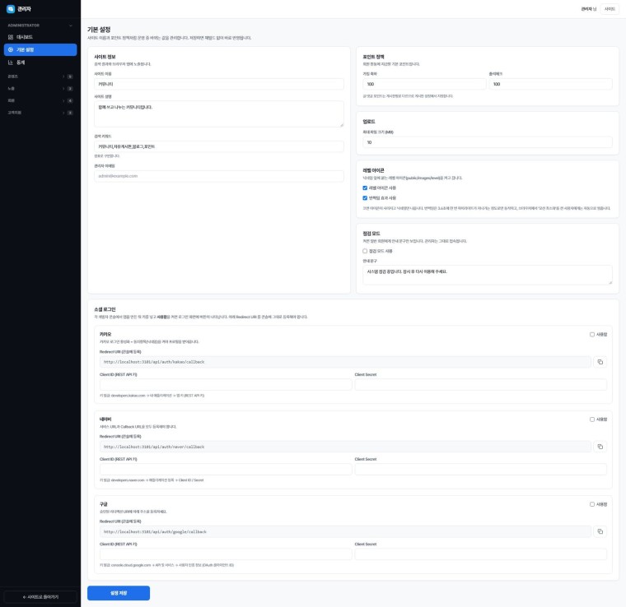Screen dimensions: 626x607
Task: Enable the 레벨 아이콘 사용 checkbox
Action: 365,188
